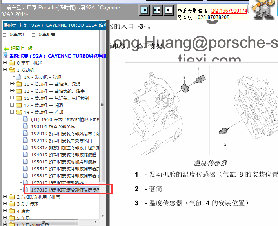This screenshot has width=278, height=226.
Task: Open 194019 拆卸和安装冷却液储液罐
Action: [64, 155]
